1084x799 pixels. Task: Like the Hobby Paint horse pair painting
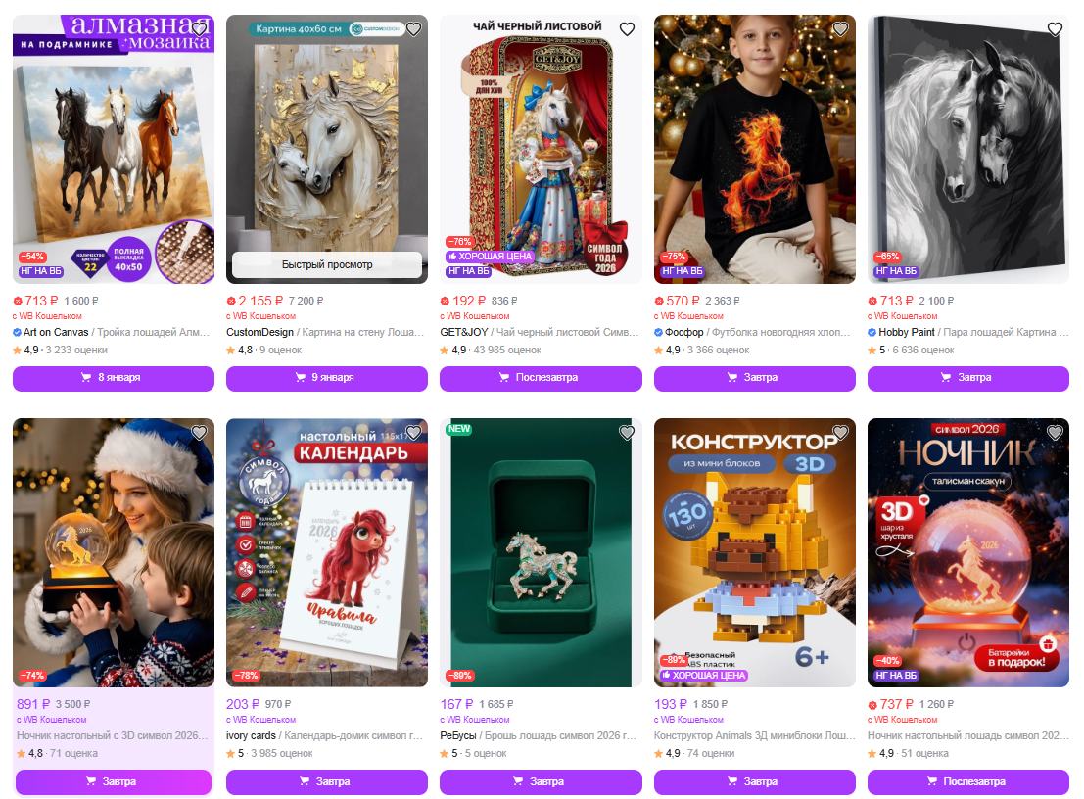tap(1055, 29)
